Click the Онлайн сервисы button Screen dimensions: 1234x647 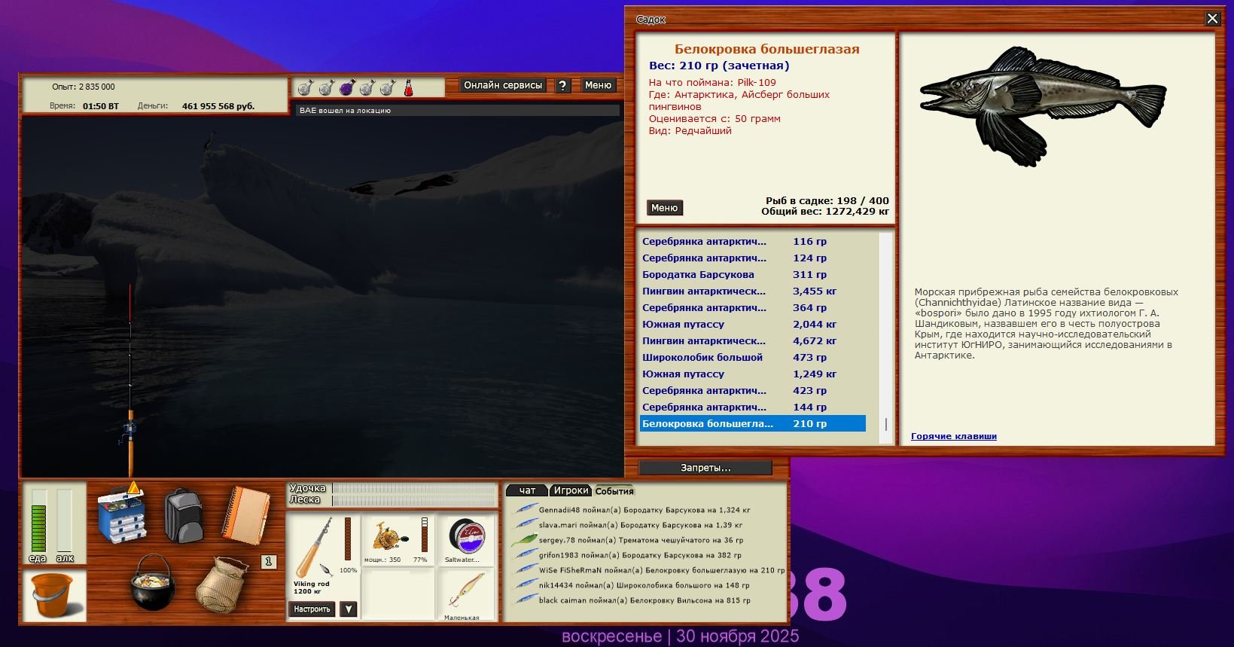coord(503,86)
